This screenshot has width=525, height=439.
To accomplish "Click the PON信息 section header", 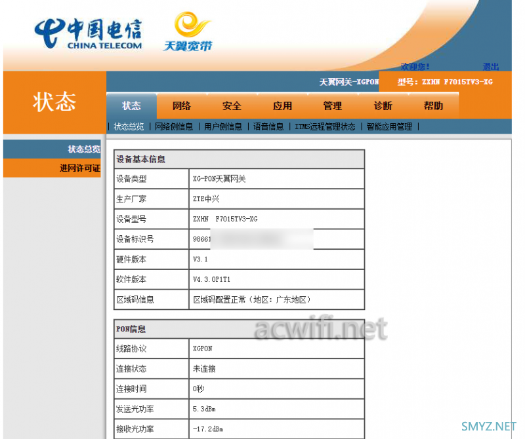I will (239, 329).
